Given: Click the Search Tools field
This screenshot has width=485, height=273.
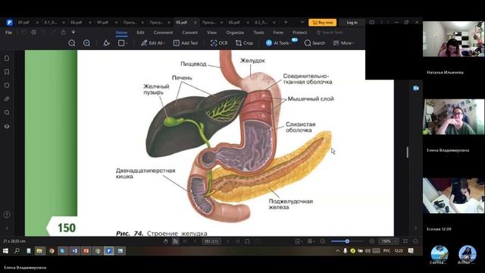Looking at the screenshot, I should [x=330, y=33].
